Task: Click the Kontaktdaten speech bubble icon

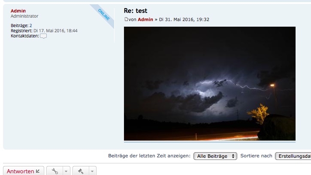Action: point(43,36)
